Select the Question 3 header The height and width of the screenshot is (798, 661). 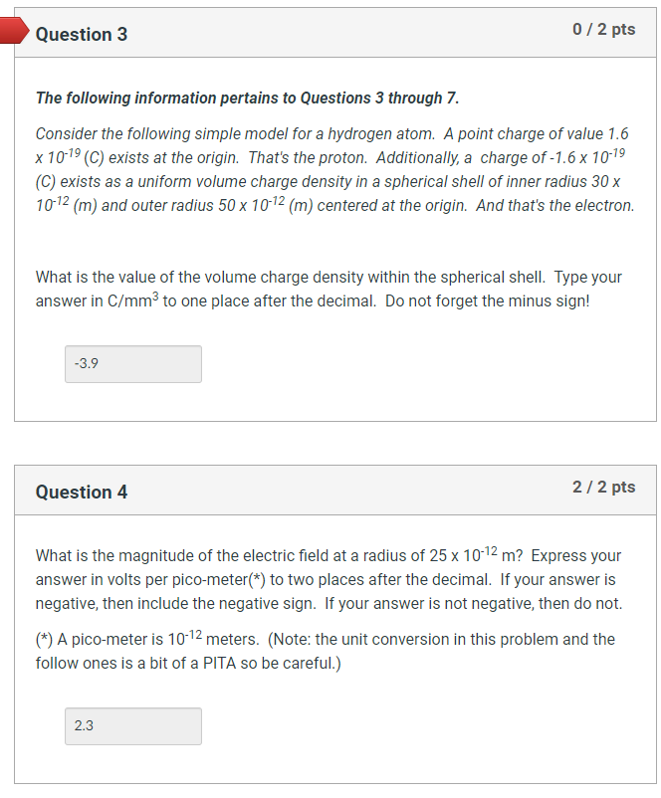[83, 34]
